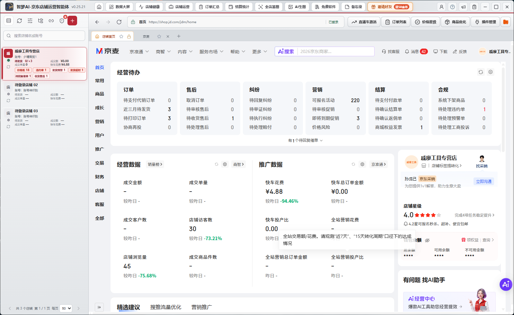Select 财务 in left navigation

point(100,177)
